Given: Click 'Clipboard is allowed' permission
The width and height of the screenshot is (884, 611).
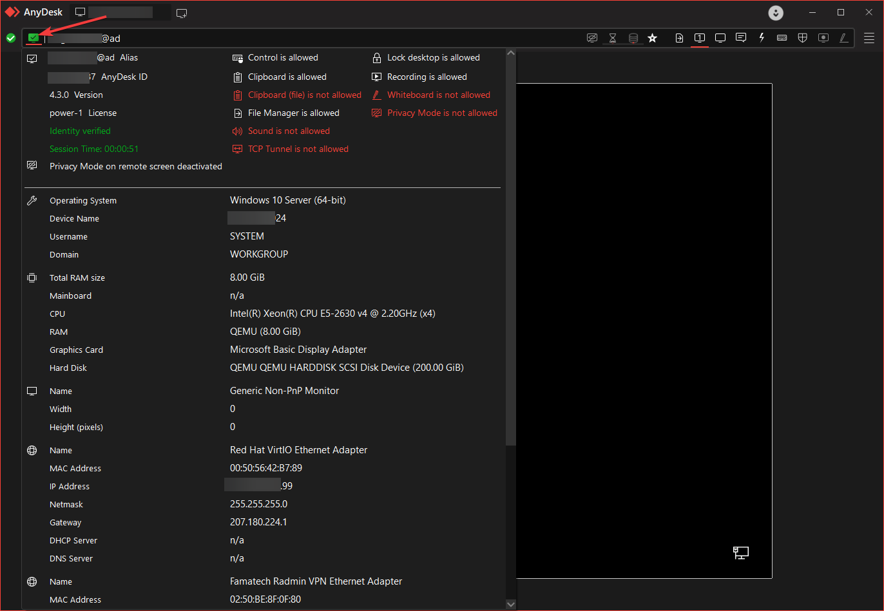Looking at the screenshot, I should click(x=287, y=77).
